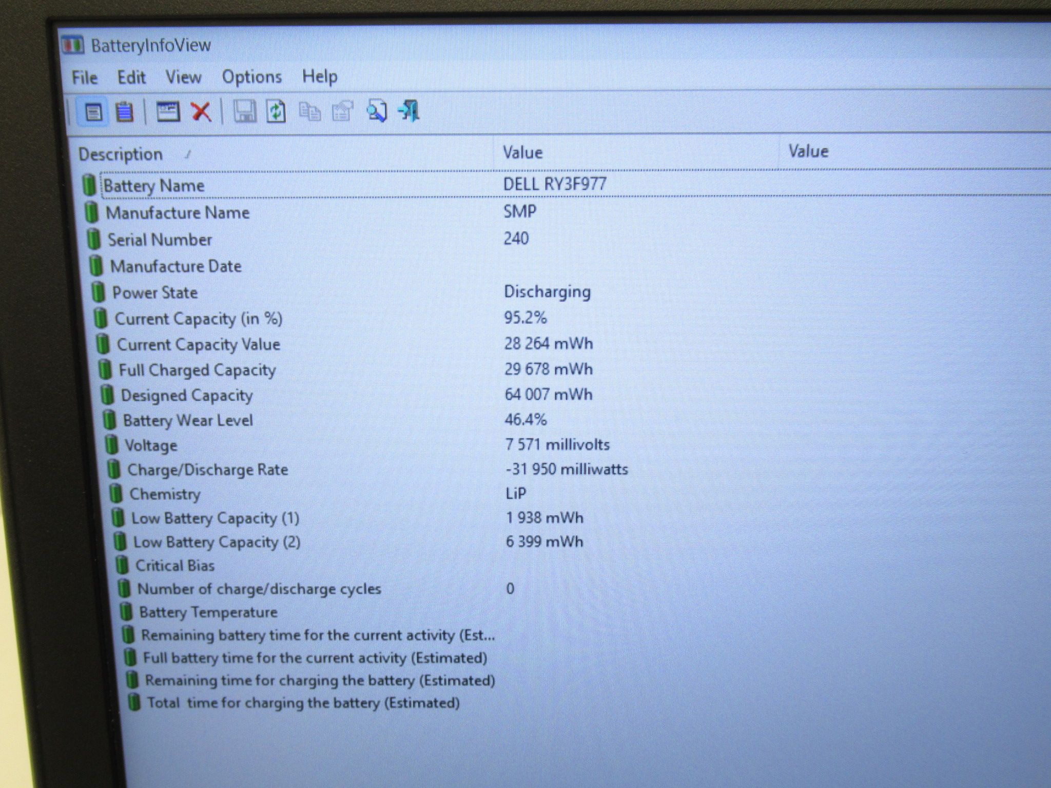
Task: Click the battery icon beside Manufacture Date
Action: click(95, 266)
